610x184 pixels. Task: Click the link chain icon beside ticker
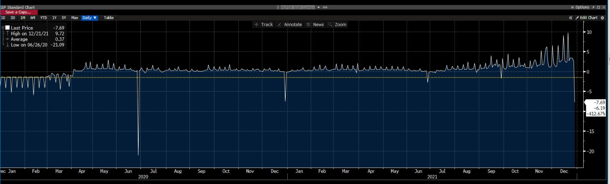click(325, 7)
